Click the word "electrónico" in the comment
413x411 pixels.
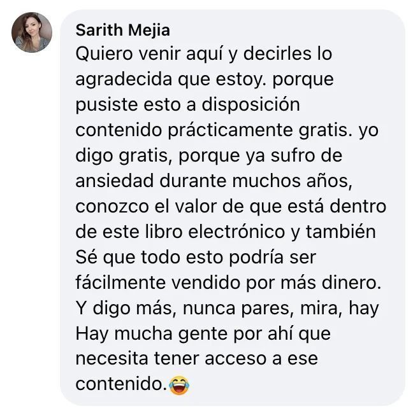(x=237, y=232)
